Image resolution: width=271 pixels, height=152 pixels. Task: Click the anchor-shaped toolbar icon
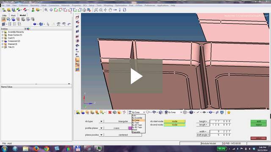coord(84,10)
